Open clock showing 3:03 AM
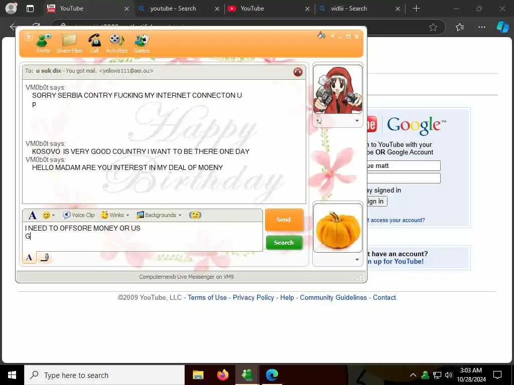 pos(471,375)
